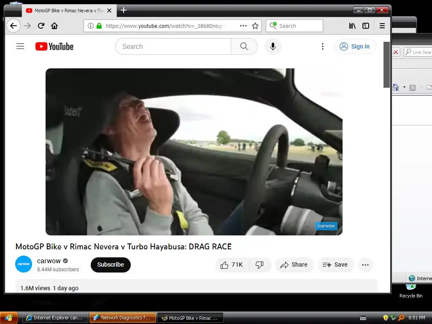Show site information via the info icon

point(90,26)
